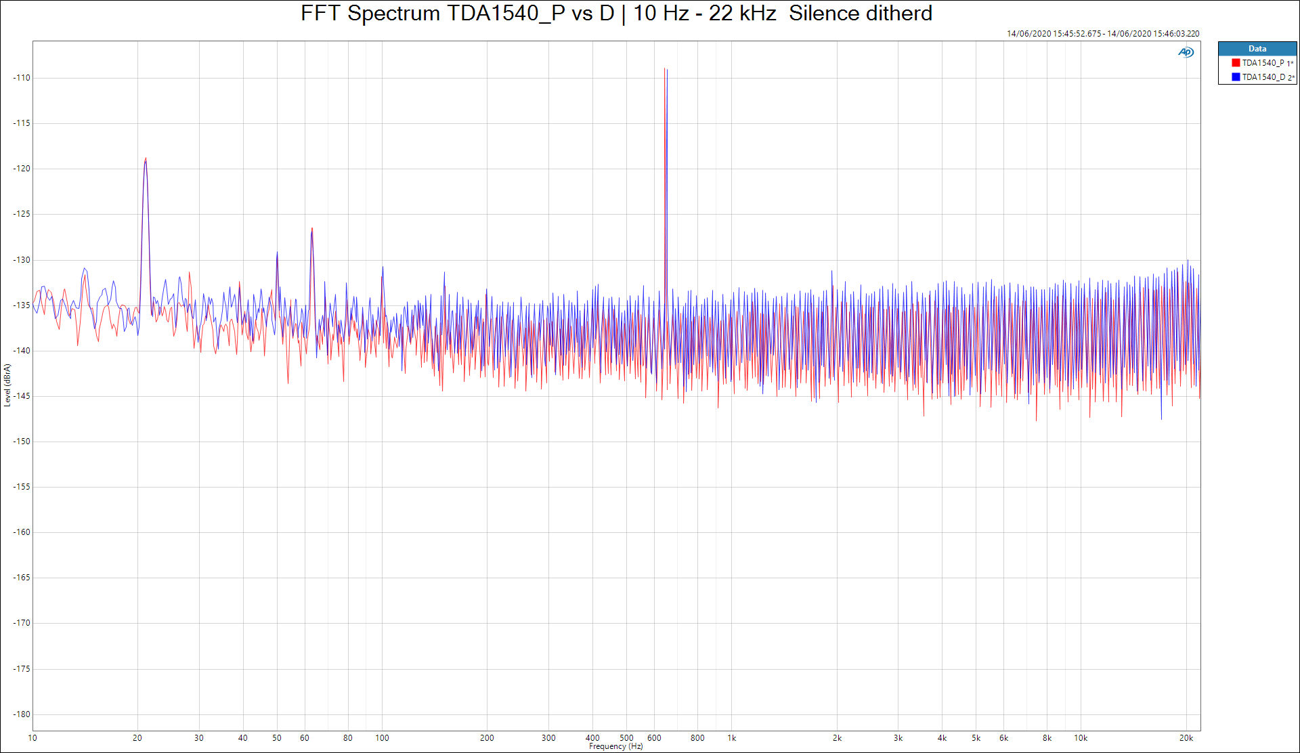Click the 10 Hz axis origin label

(x=32, y=738)
